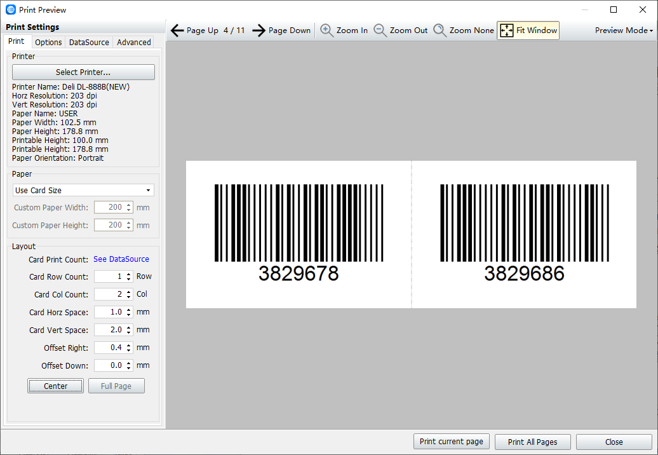Decrease Offset Right with down arrow

129,351
